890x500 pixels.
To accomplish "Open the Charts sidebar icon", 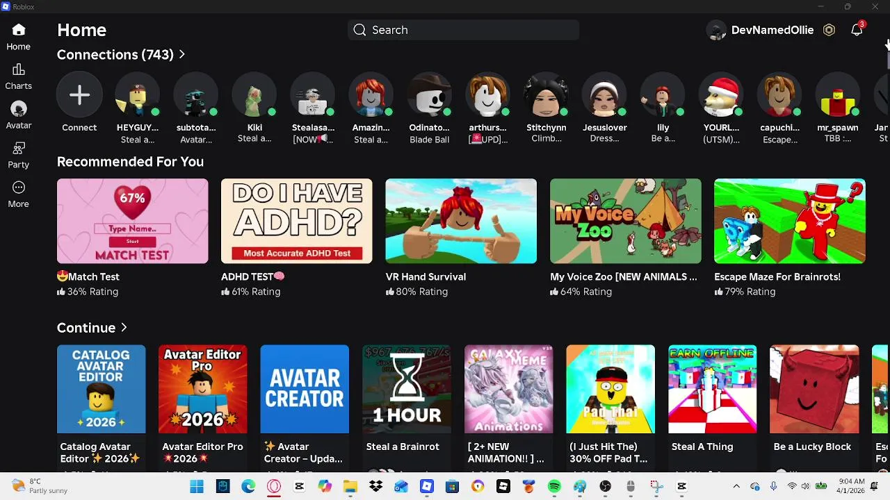I will (x=19, y=69).
